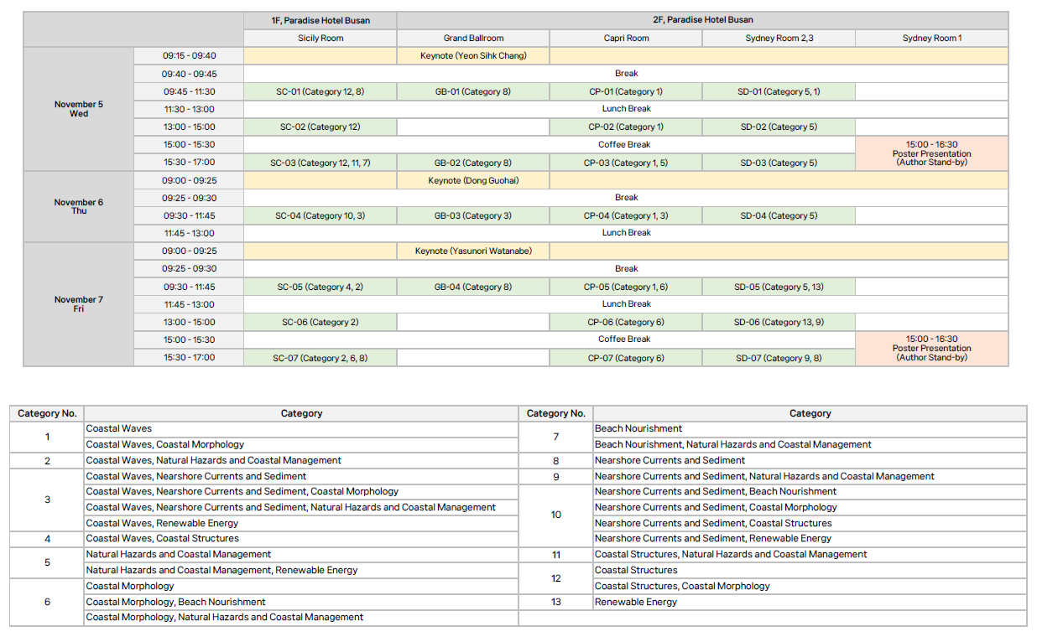Select the November 7 Fri date cell
Screen dimensions: 1037x637
coord(79,304)
